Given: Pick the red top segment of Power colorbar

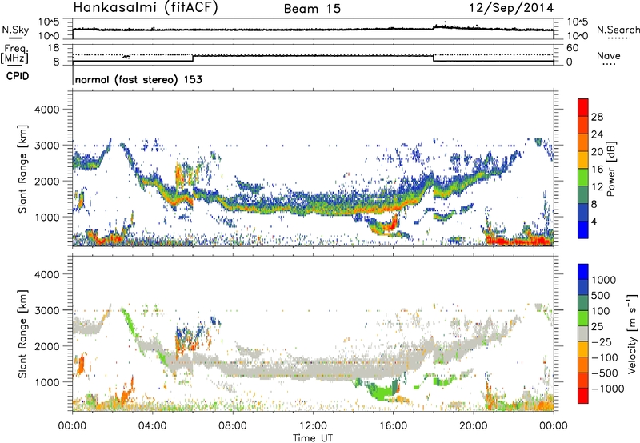Looking at the screenshot, I should (583, 108).
